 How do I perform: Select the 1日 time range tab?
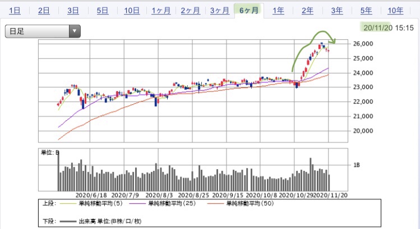15,11
